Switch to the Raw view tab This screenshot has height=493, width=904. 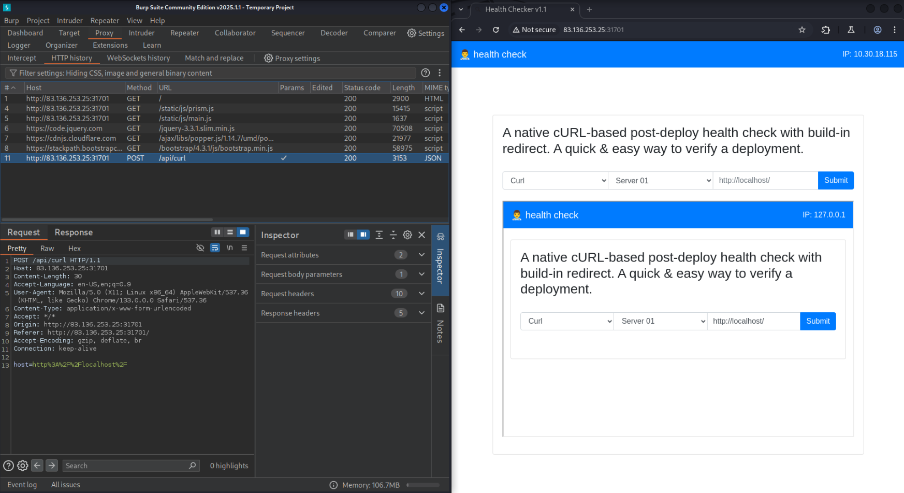47,249
